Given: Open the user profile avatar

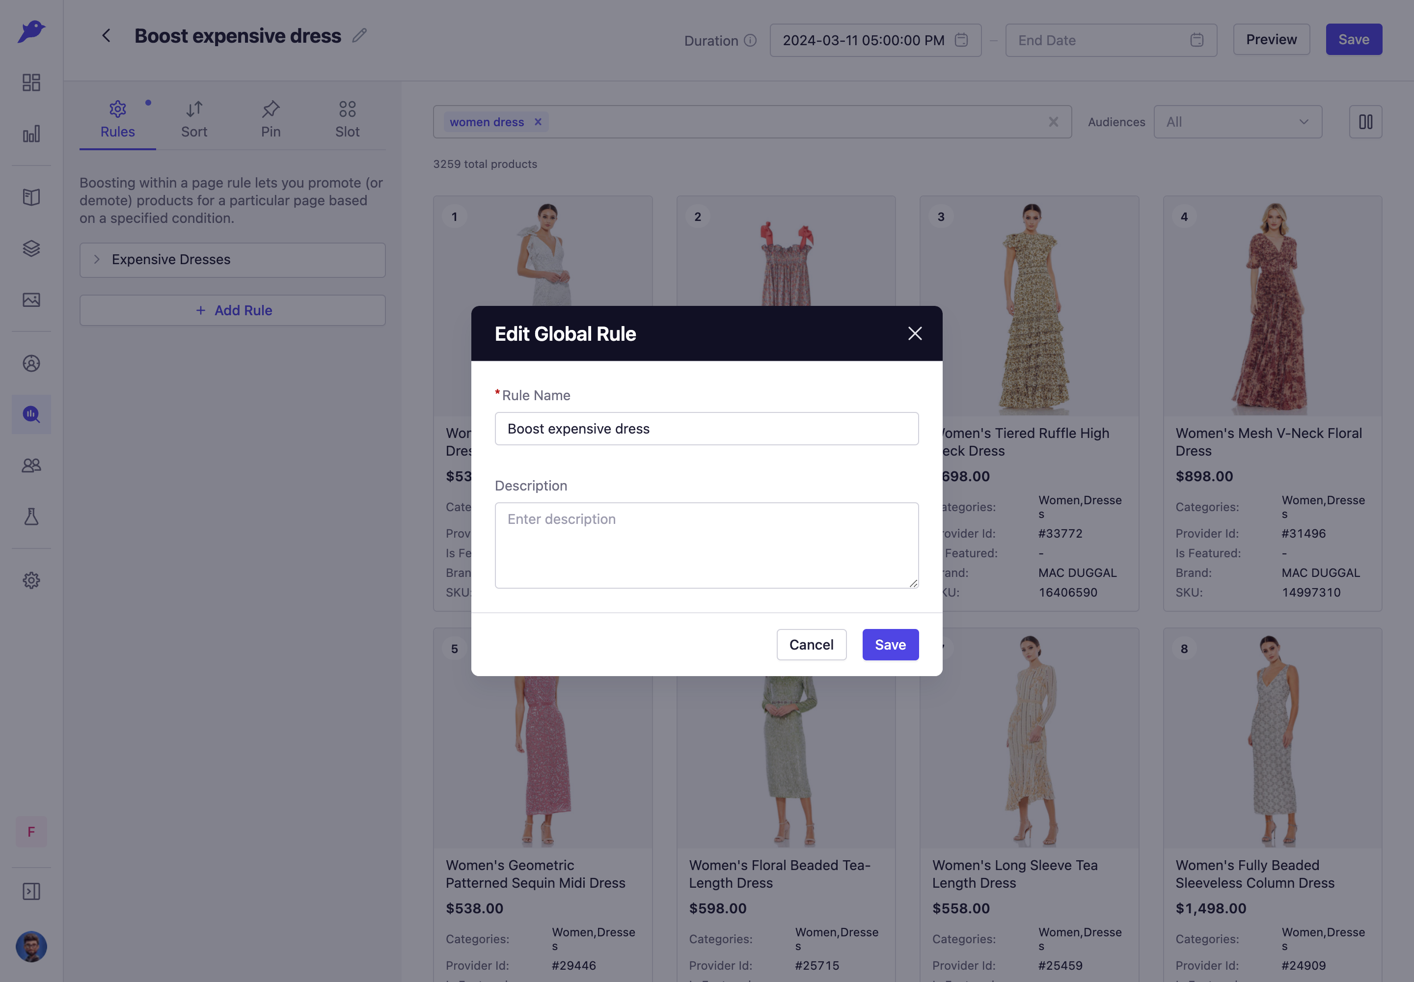Looking at the screenshot, I should coord(31,946).
